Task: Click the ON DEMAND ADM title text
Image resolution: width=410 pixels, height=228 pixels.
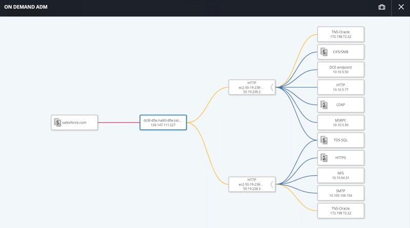Action: pos(26,7)
